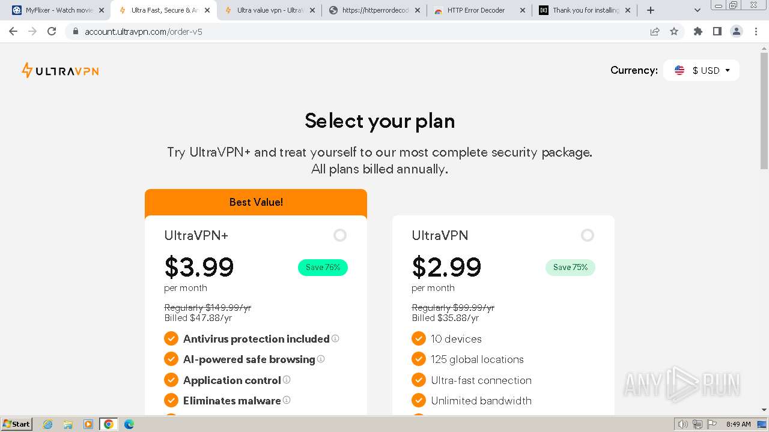This screenshot has width=769, height=432.
Task: Open the Chrome profile avatar icon
Action: (736, 31)
